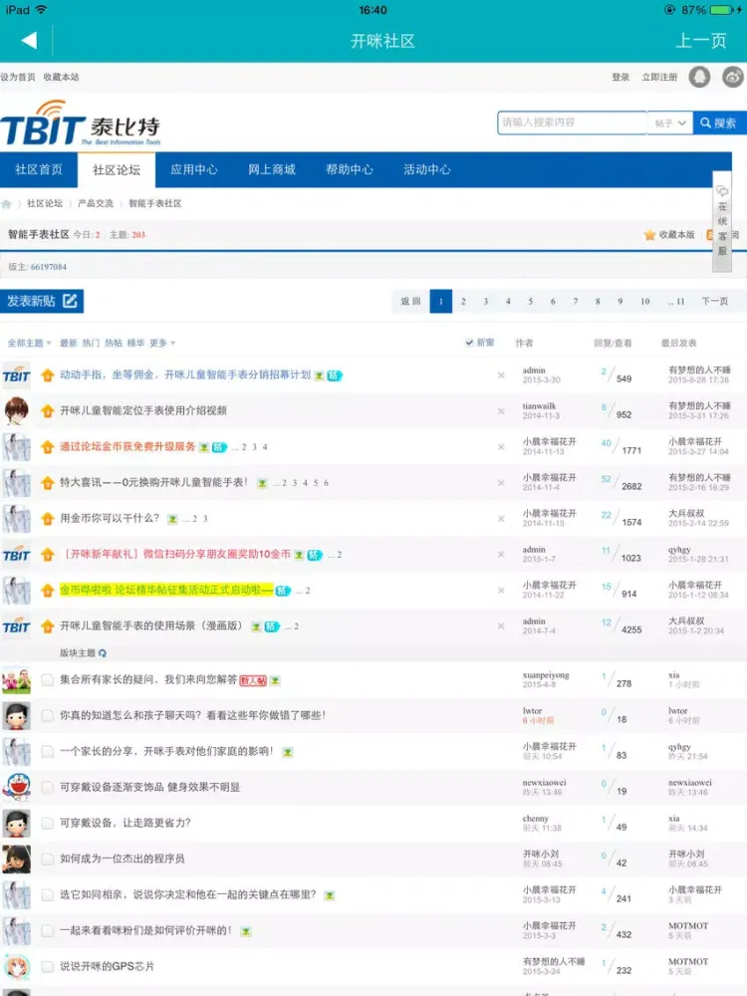Click close x on 特大喜讯 thread row
The height and width of the screenshot is (996, 747).
pos(501,483)
